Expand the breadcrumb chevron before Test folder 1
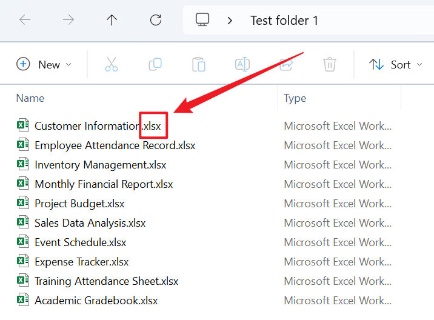The image size is (434, 320). [230, 20]
